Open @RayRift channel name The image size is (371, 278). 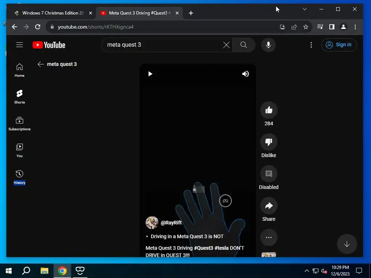[x=171, y=223]
